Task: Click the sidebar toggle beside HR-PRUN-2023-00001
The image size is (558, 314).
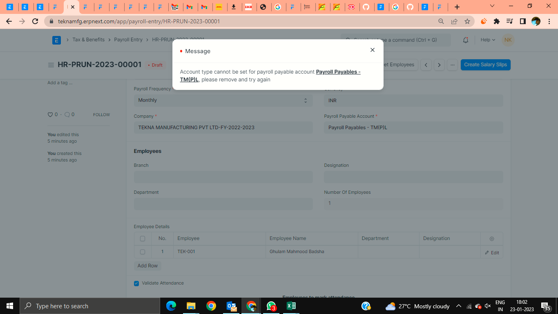Action: 51,65
